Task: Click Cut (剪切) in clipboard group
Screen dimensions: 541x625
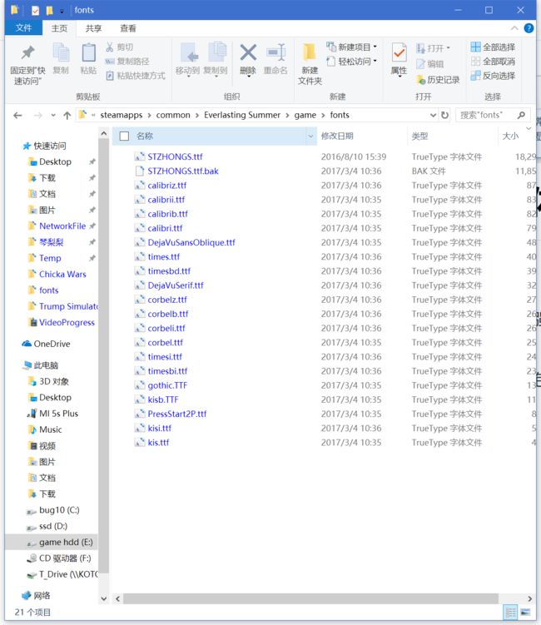Action: click(120, 47)
